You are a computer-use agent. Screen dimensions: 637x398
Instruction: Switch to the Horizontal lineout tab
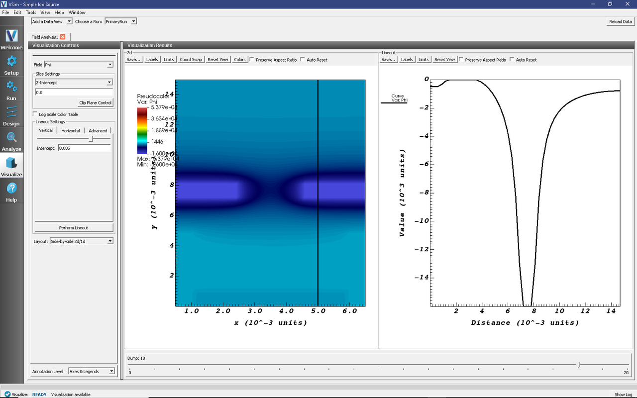(70, 130)
